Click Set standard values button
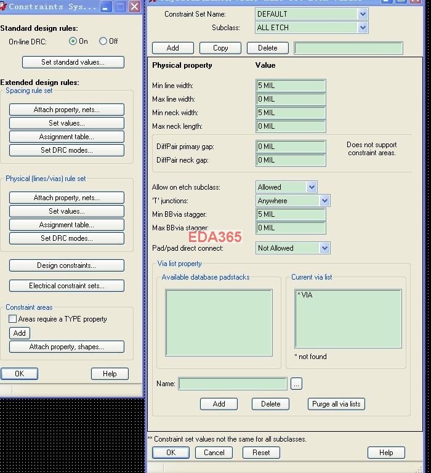The width and height of the screenshot is (431, 473). click(73, 62)
